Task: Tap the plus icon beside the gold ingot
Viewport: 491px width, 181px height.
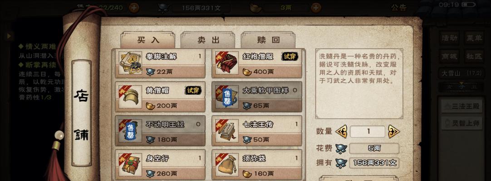Action: pyautogui.click(x=316, y=8)
